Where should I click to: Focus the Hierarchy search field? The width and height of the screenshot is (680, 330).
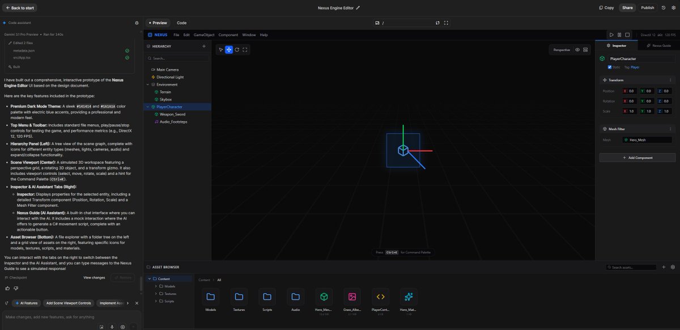tap(177, 58)
